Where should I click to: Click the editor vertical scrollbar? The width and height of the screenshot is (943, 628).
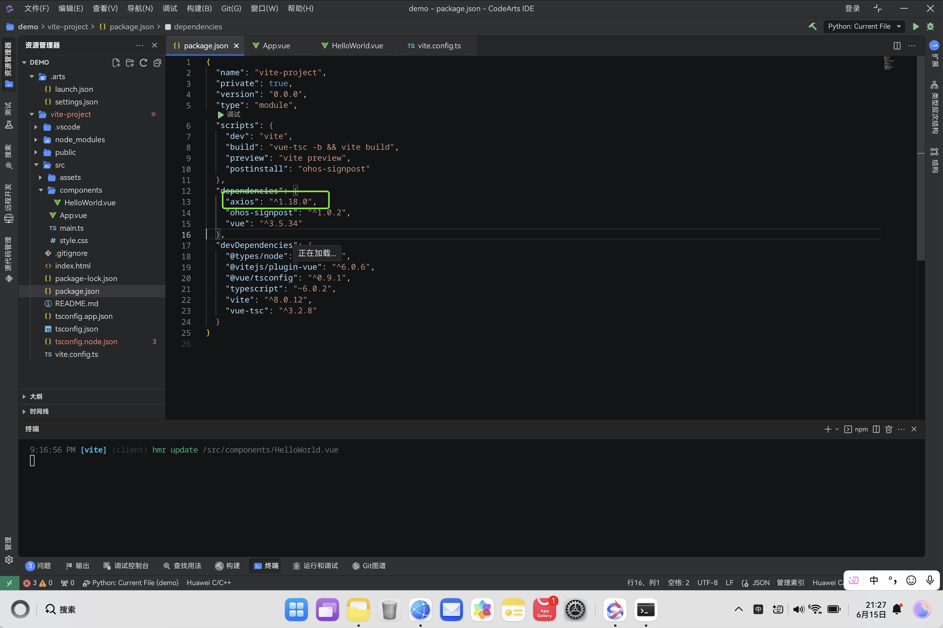[x=921, y=158]
